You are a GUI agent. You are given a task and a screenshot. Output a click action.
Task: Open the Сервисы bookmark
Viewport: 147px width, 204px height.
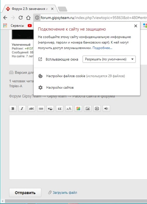17,26
